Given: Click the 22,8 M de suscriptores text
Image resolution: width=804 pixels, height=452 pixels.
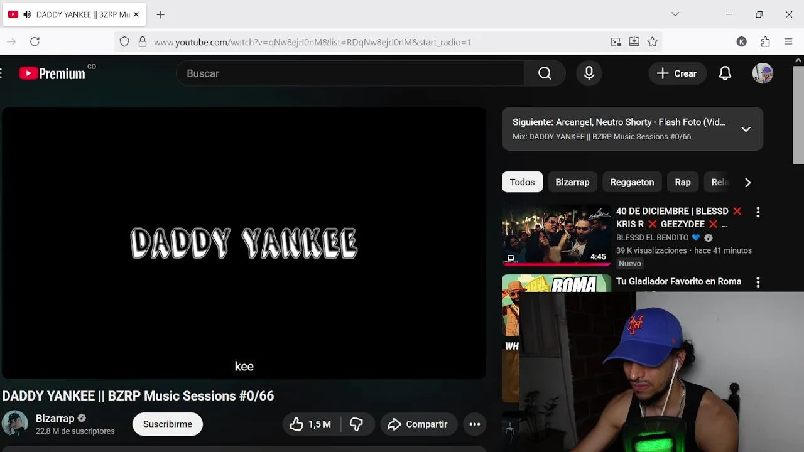Looking at the screenshot, I should pyautogui.click(x=75, y=431).
